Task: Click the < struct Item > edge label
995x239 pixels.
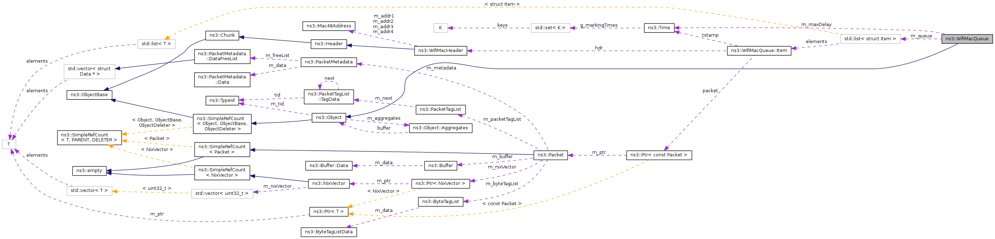Action: coord(502,4)
